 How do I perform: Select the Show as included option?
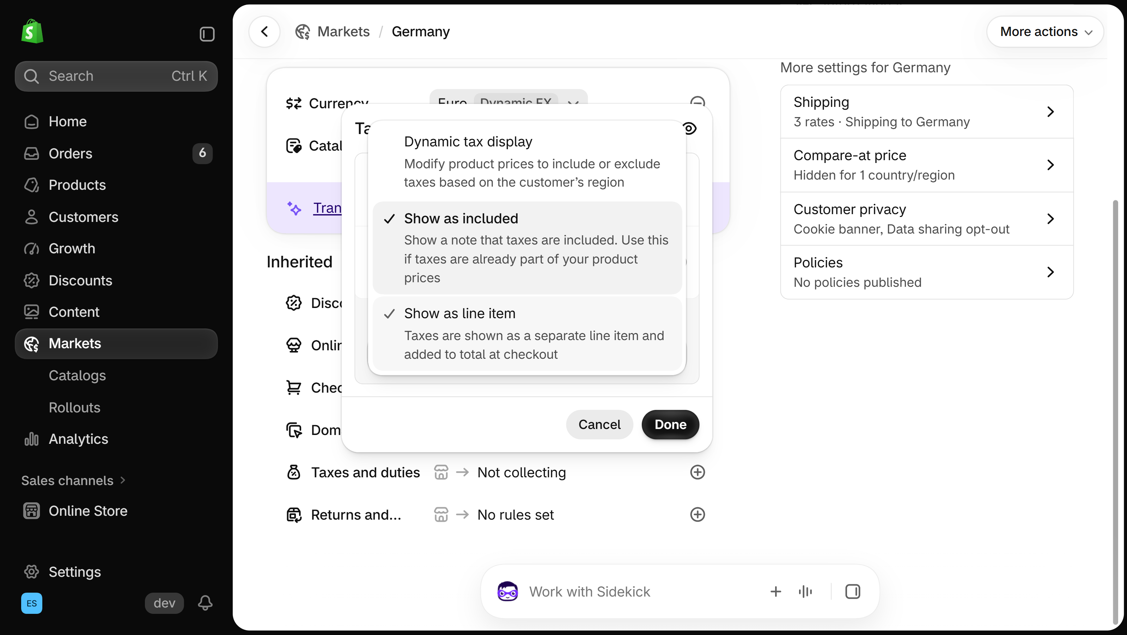point(527,248)
